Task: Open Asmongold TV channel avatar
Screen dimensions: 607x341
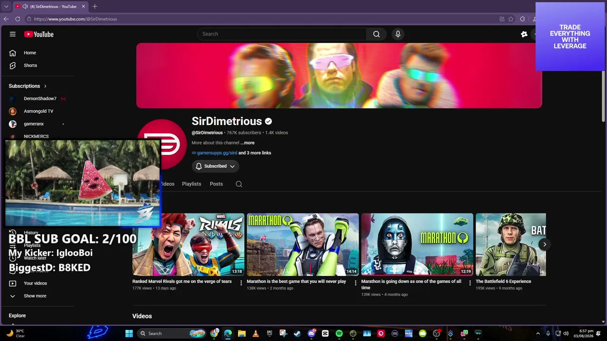Action: pos(13,111)
